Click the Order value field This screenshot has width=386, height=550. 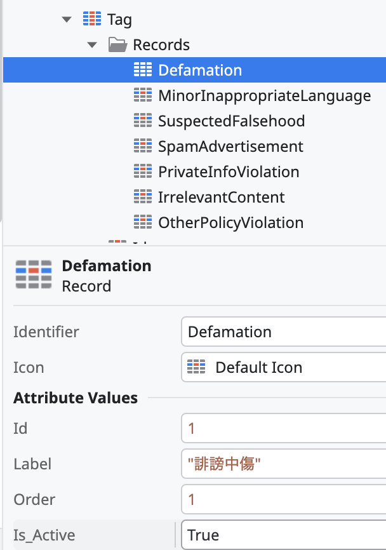click(284, 499)
